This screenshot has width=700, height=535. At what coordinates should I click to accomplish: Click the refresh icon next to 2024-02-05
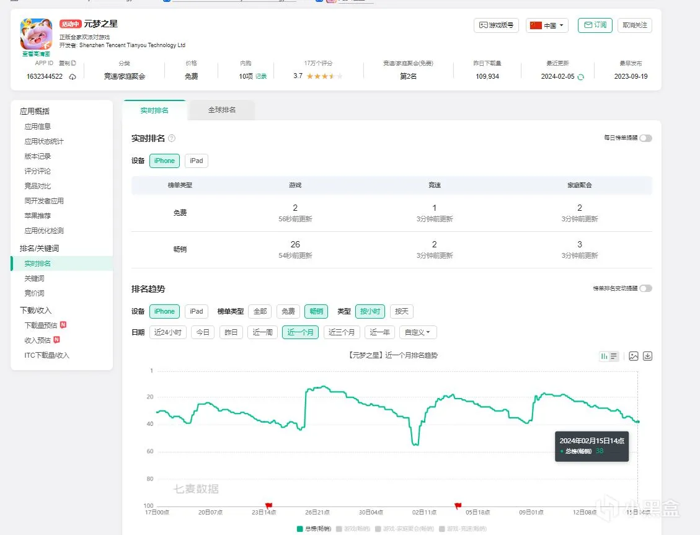click(580, 77)
